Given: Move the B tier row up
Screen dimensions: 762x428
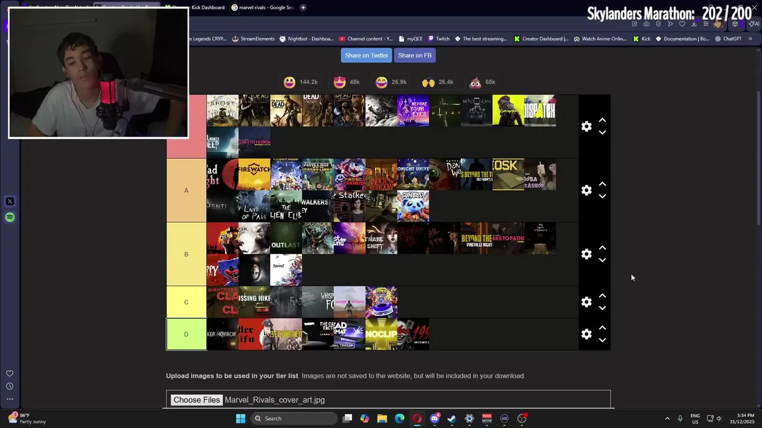Looking at the screenshot, I should click(x=602, y=247).
